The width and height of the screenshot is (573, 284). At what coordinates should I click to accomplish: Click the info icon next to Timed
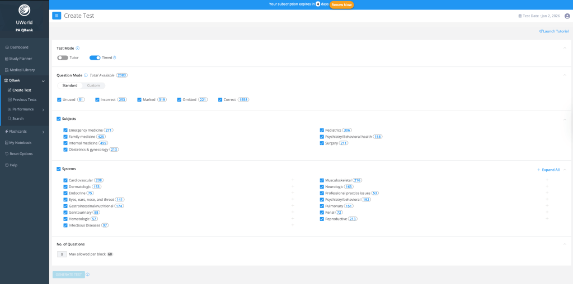pos(115,57)
